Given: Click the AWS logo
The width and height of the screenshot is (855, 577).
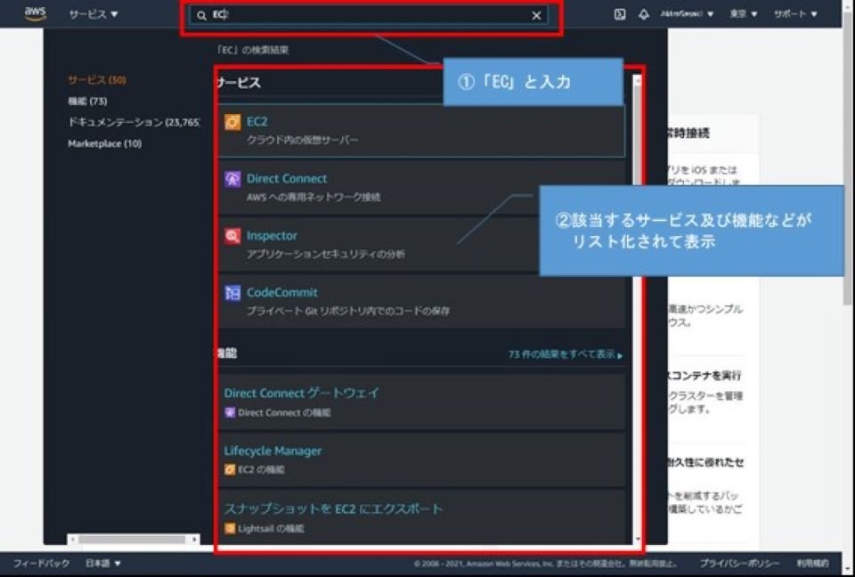Looking at the screenshot, I should pyautogui.click(x=36, y=13).
